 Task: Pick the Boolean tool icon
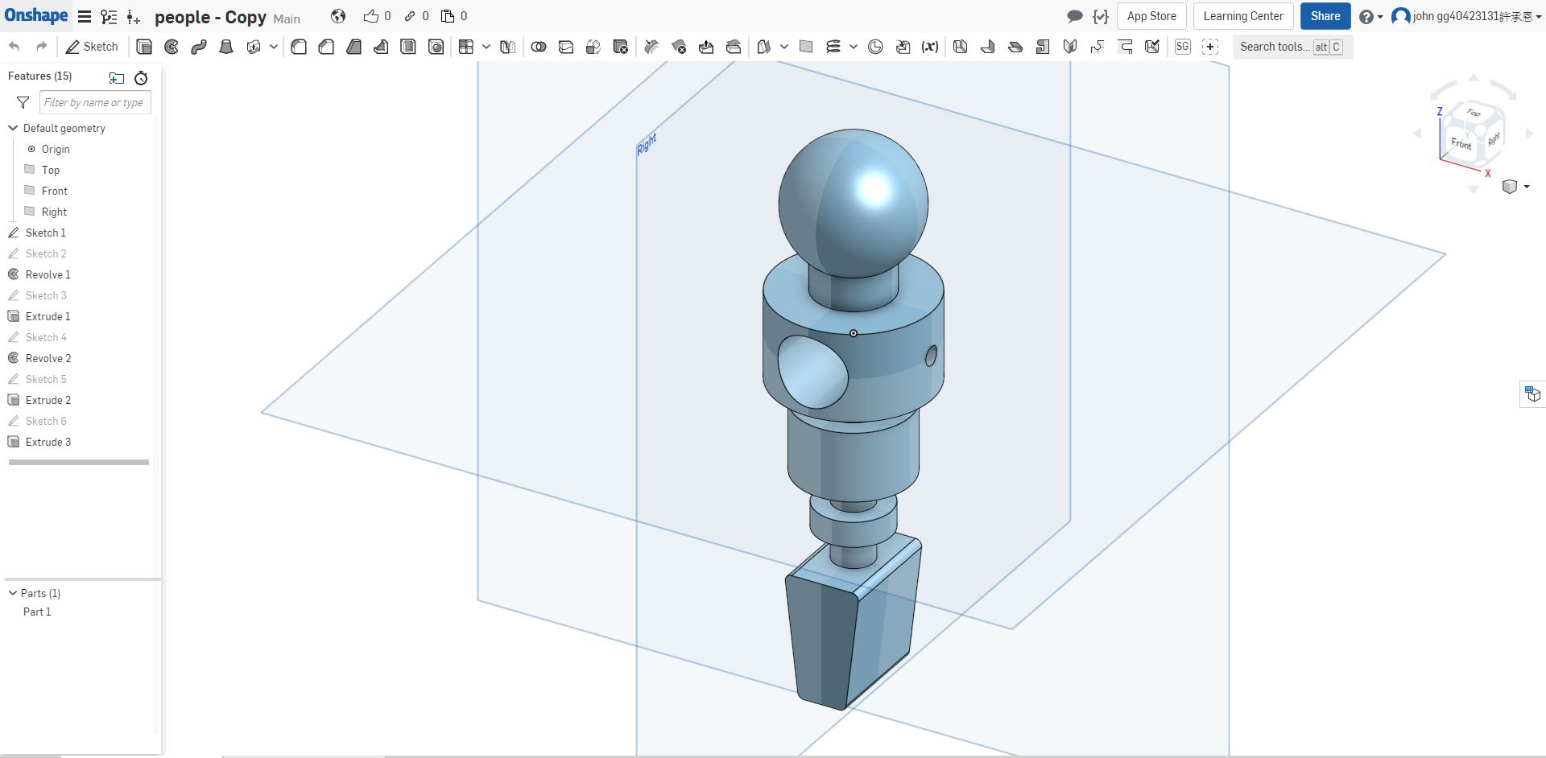click(x=539, y=47)
